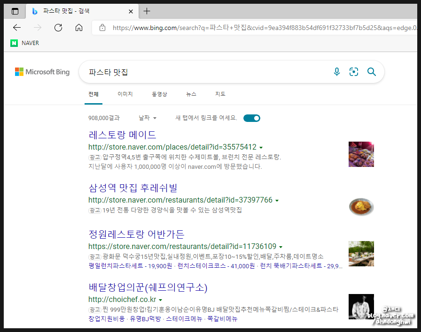Reload the page with refresh icon
This screenshot has width=421, height=332.
tap(58, 27)
